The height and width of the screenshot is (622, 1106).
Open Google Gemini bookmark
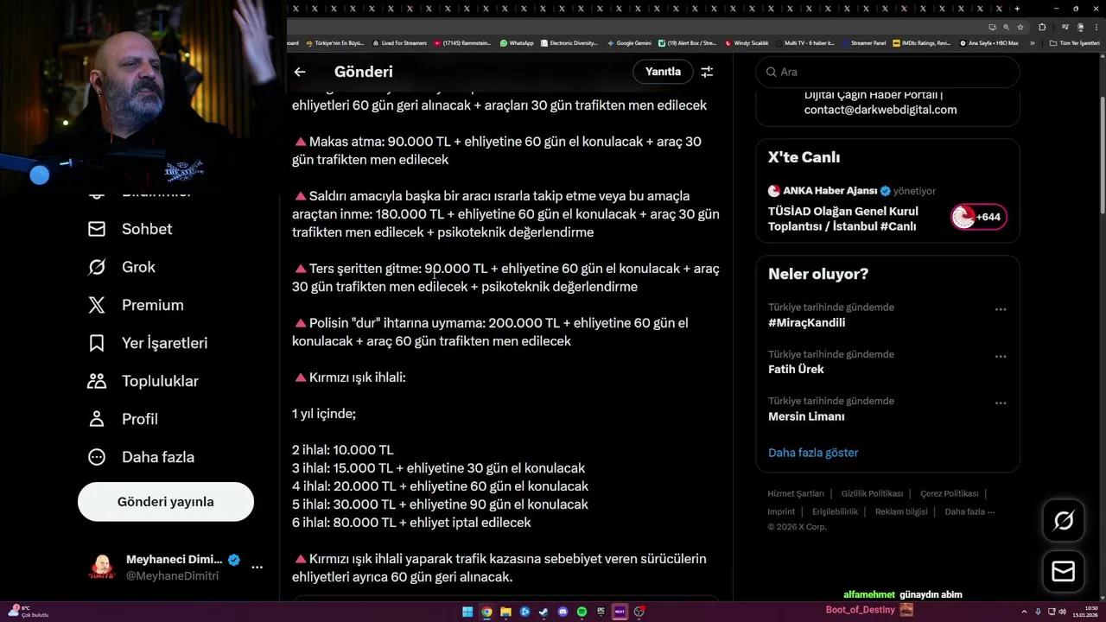[629, 42]
